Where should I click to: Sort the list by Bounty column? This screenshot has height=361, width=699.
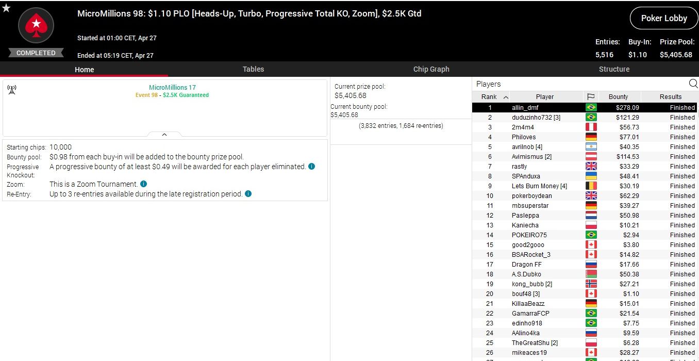618,97
